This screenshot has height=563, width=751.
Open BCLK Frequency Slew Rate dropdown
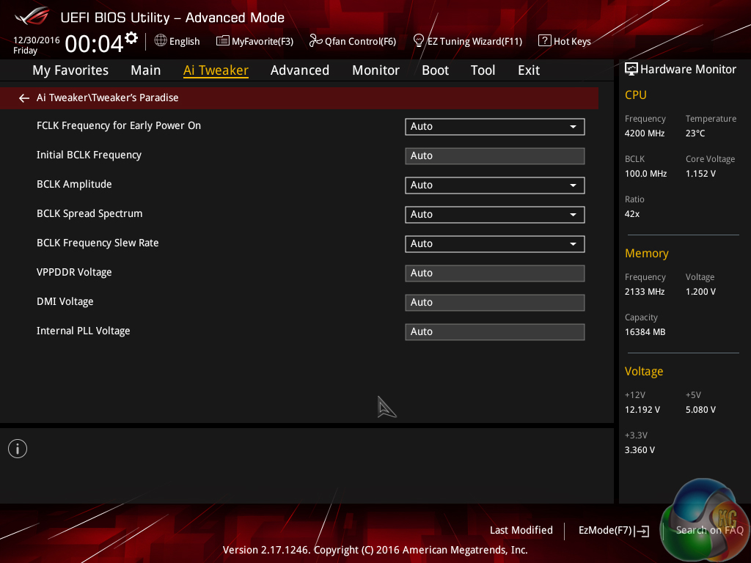point(494,244)
